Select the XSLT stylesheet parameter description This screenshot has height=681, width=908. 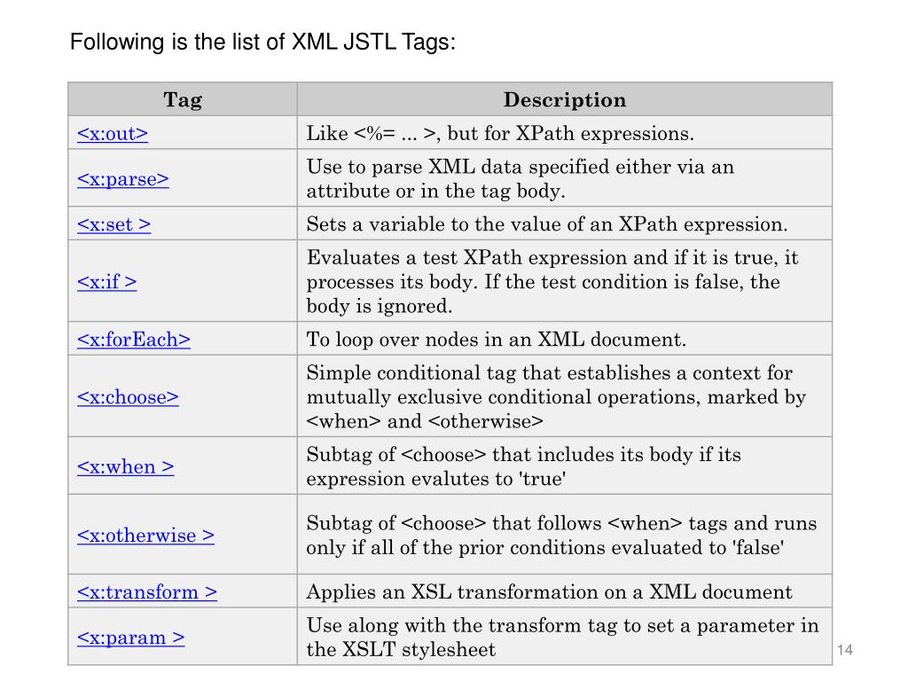pos(562,638)
